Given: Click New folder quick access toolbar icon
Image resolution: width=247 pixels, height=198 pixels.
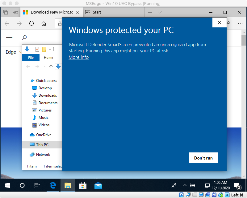Looking at the screenshot, I should 44,49.
